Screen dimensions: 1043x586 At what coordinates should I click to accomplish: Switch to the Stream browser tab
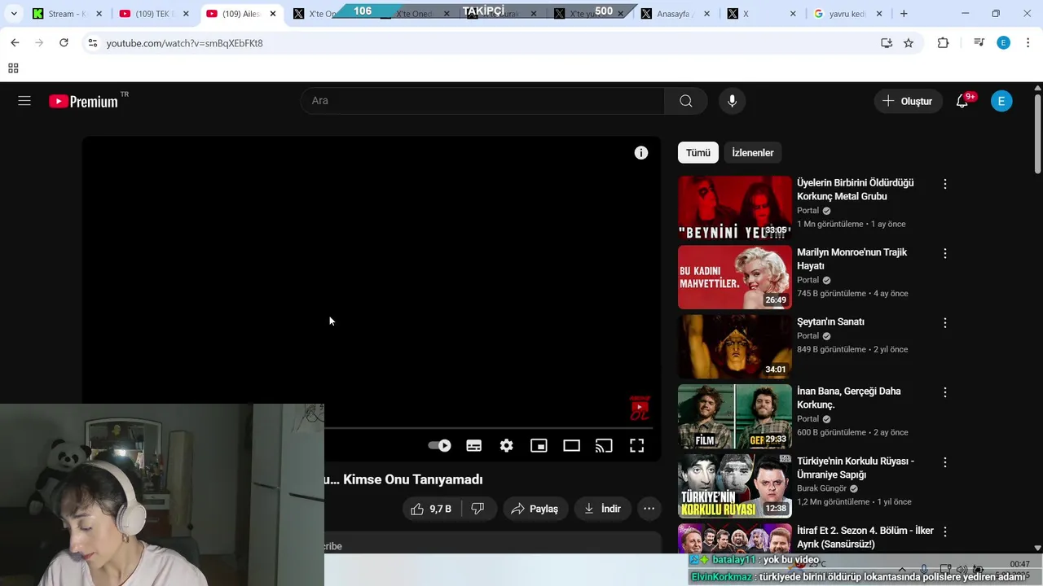click(x=67, y=14)
